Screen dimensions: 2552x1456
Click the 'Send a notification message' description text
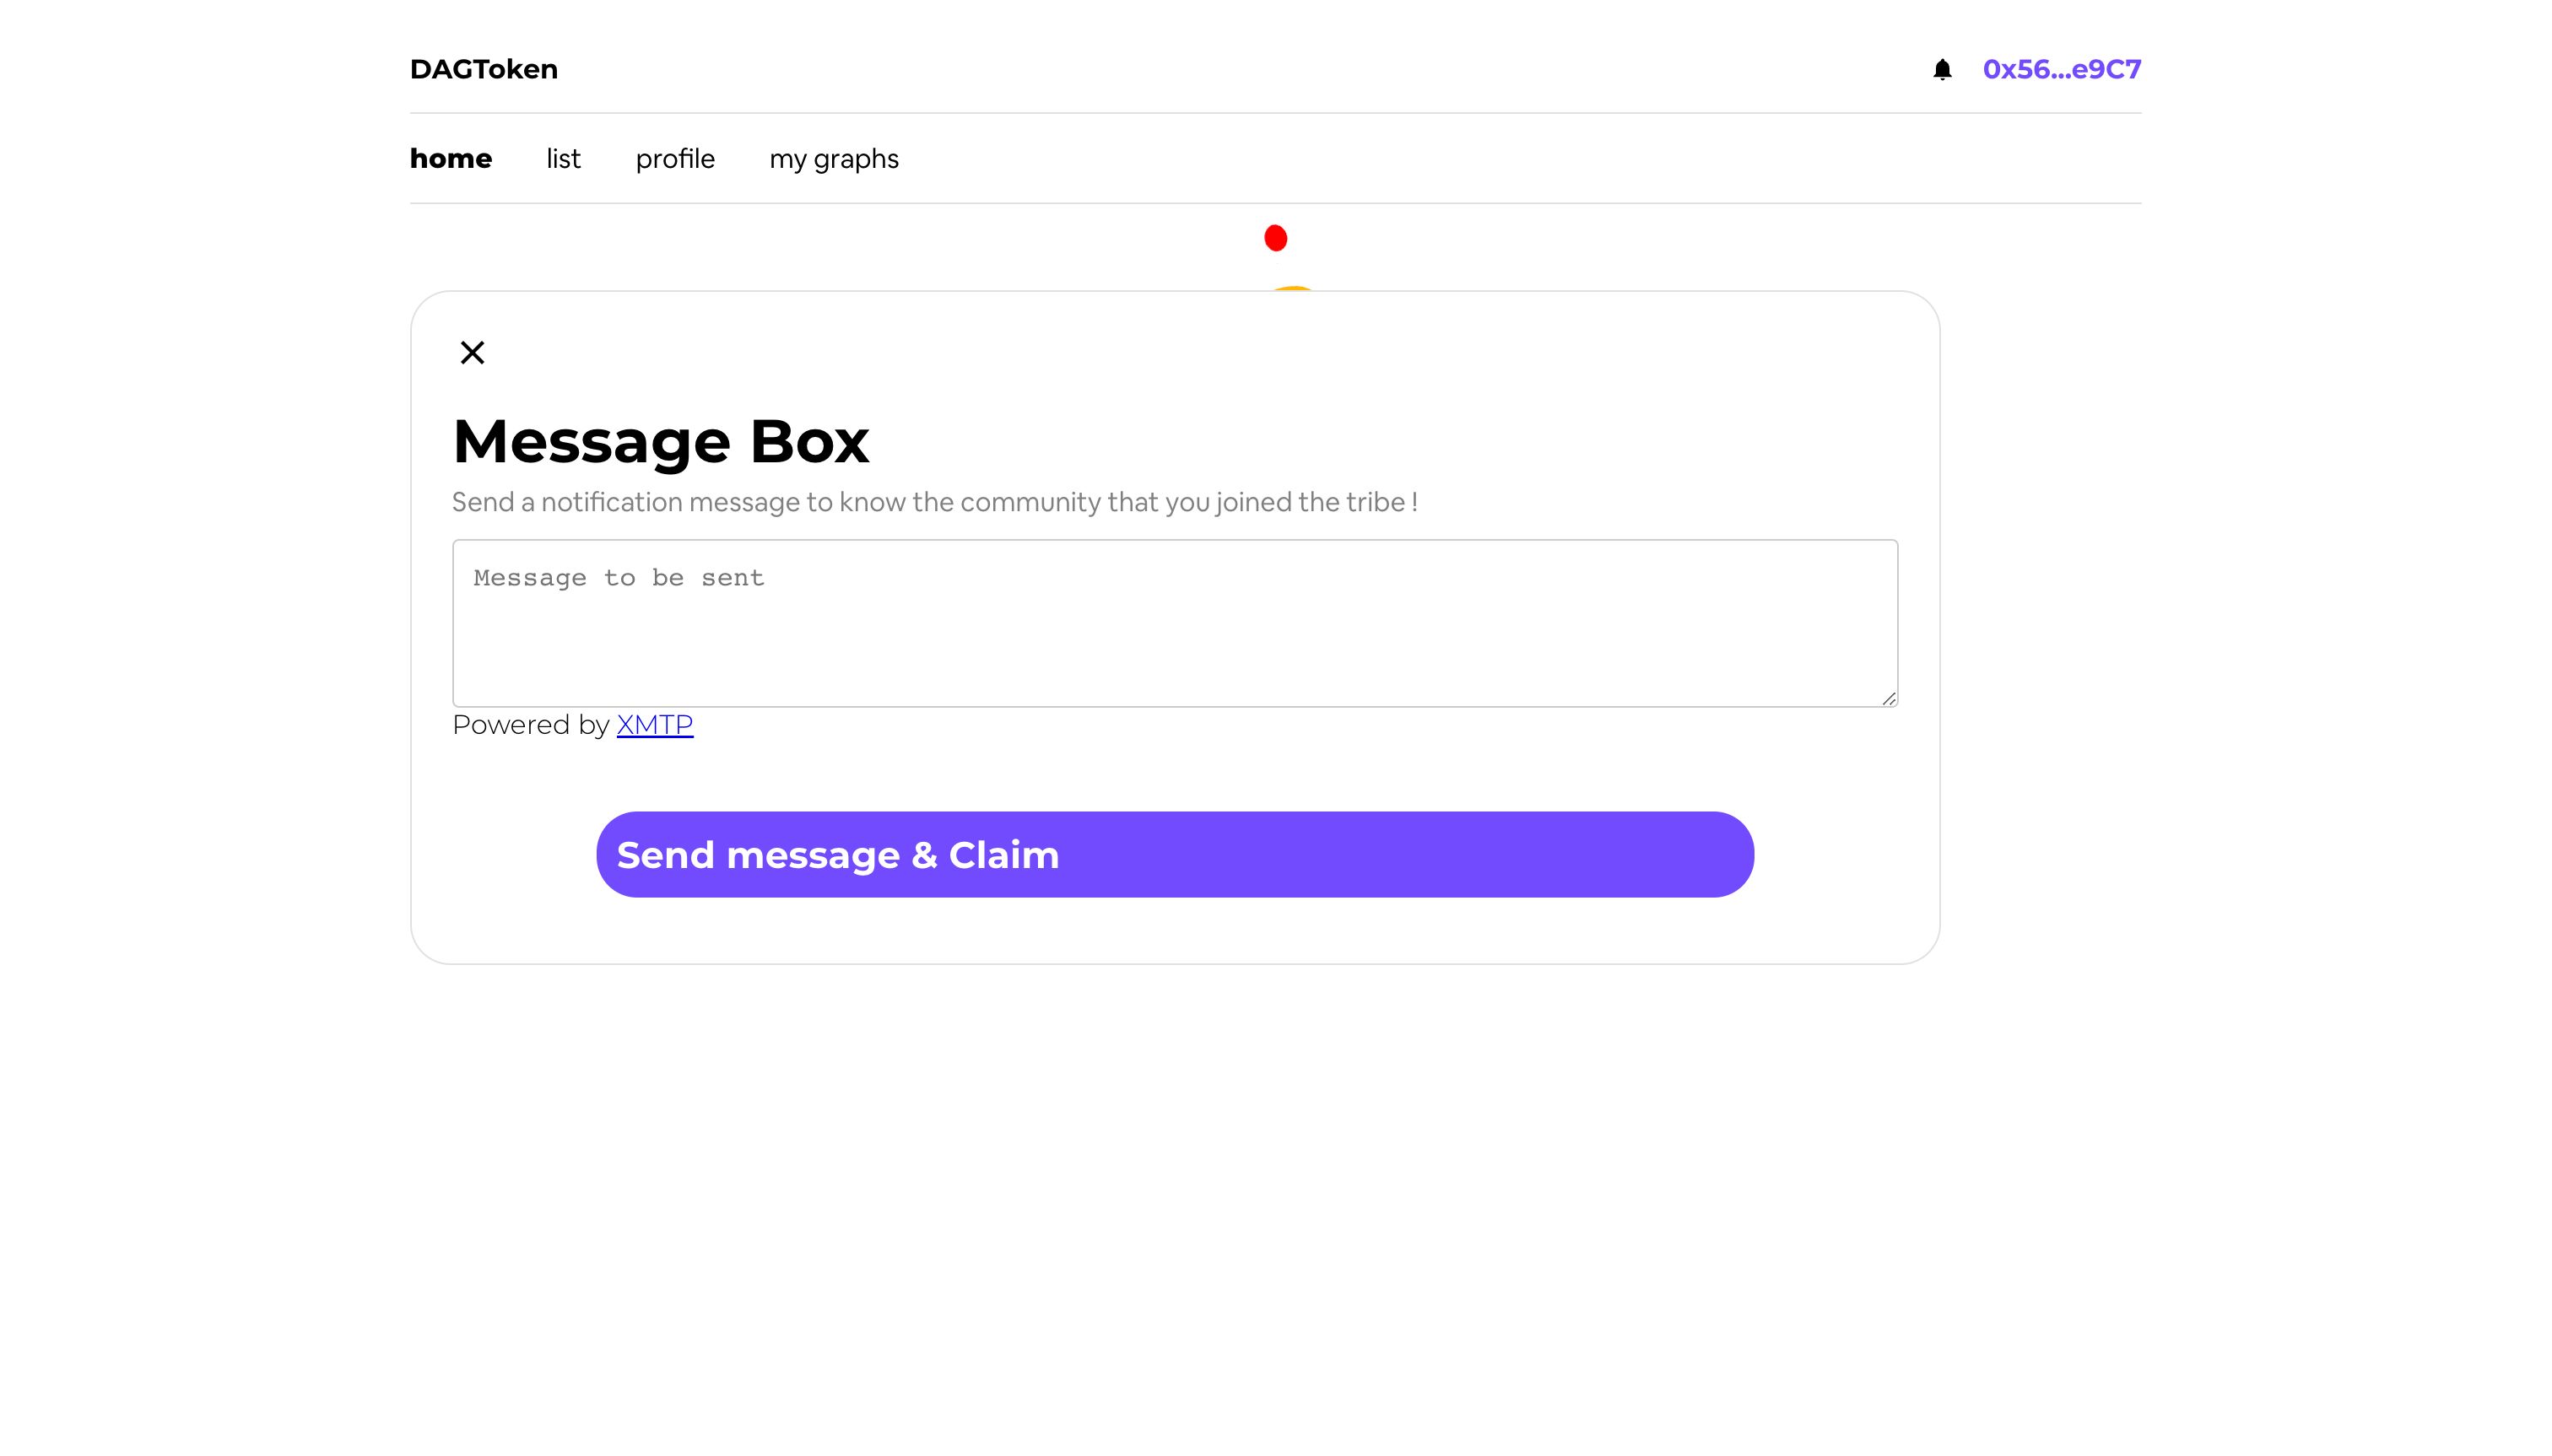(934, 502)
